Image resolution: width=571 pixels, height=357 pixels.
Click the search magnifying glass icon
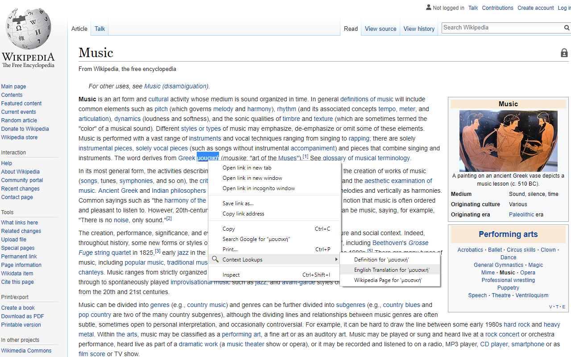tap(567, 28)
